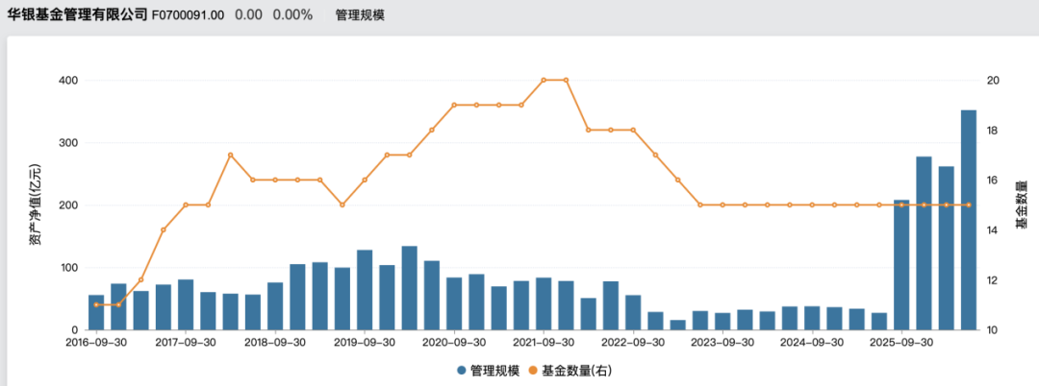
Task: Click the x-axis label 2019-09-30
Action: (365, 343)
